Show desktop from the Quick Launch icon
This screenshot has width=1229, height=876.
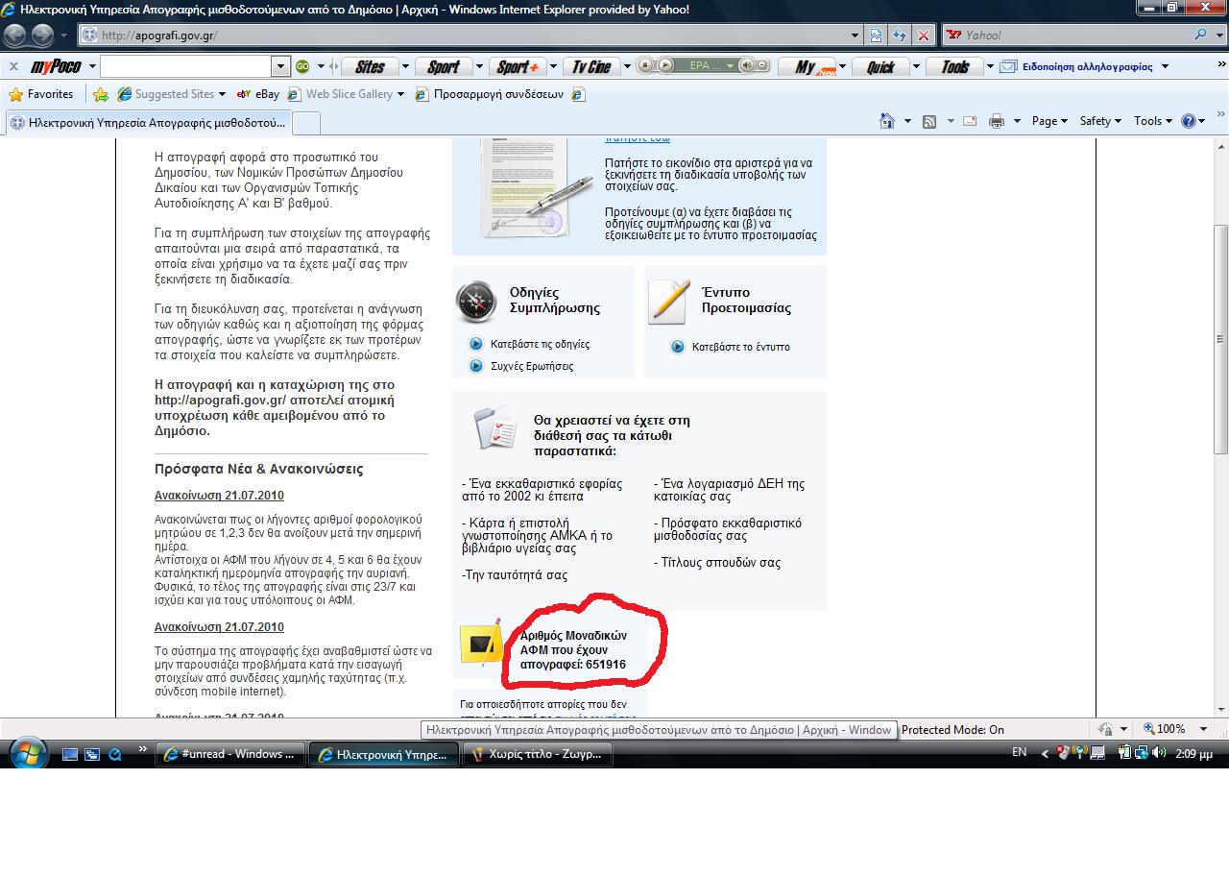coord(70,754)
